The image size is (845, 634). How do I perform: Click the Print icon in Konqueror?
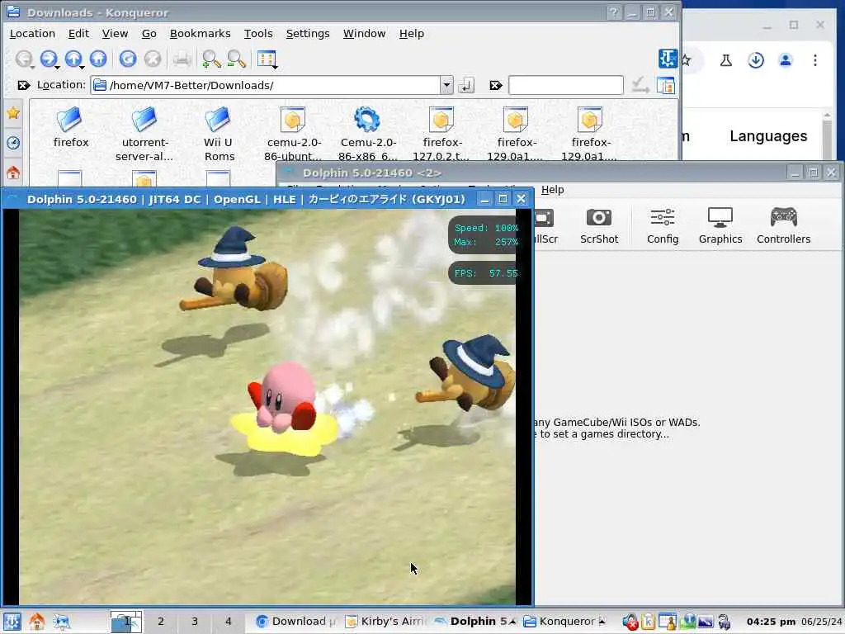coord(182,59)
